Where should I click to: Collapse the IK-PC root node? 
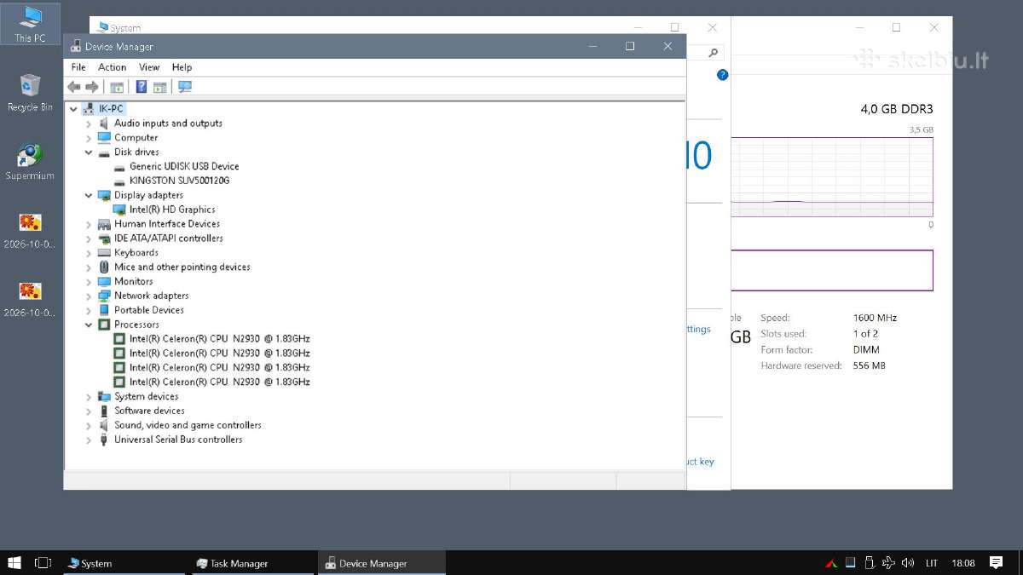(x=74, y=109)
